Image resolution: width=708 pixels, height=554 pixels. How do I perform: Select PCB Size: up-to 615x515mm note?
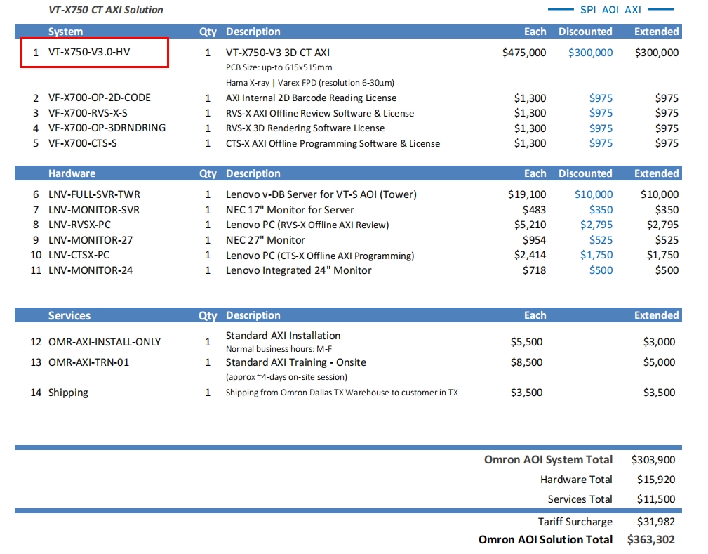pos(279,67)
